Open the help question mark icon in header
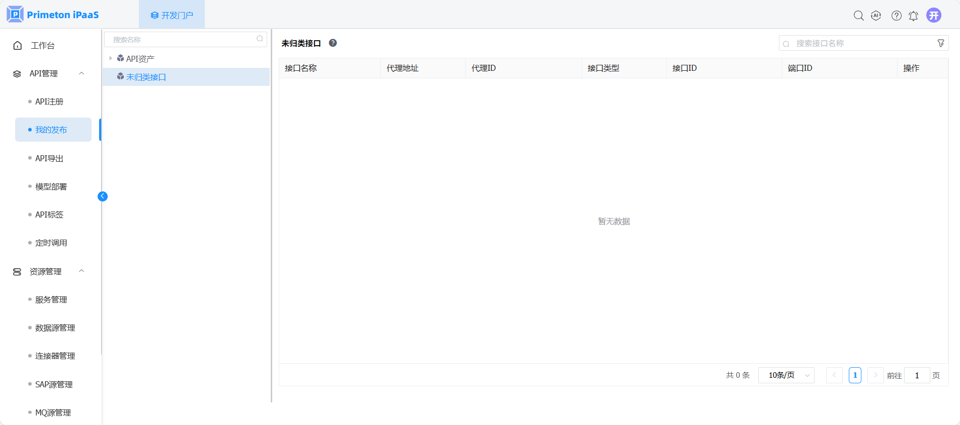Screen dimensions: 960x425 click(896, 16)
